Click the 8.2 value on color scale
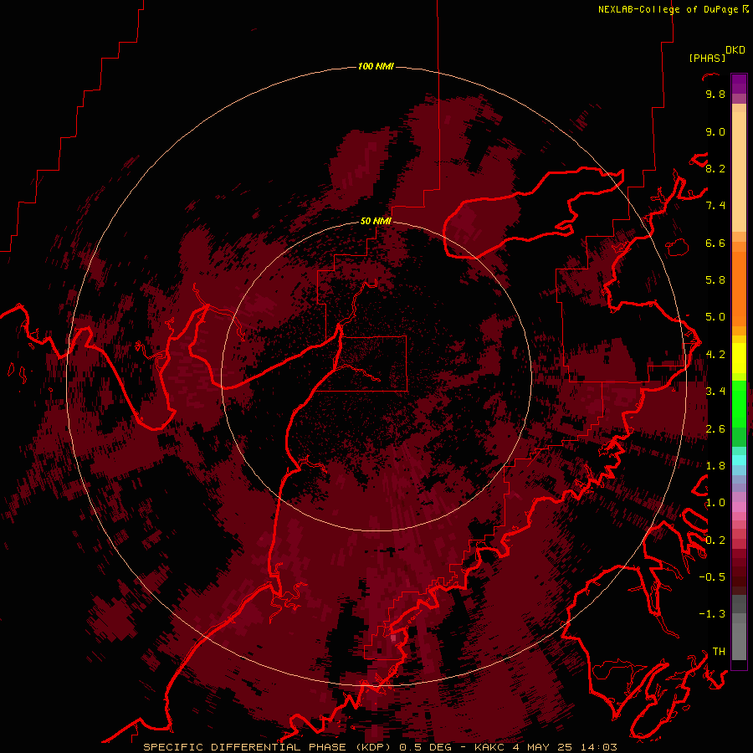753x753 pixels. [715, 169]
